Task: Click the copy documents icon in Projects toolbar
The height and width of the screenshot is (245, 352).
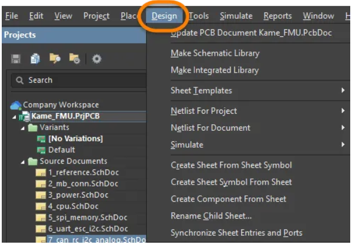Action: (x=35, y=59)
